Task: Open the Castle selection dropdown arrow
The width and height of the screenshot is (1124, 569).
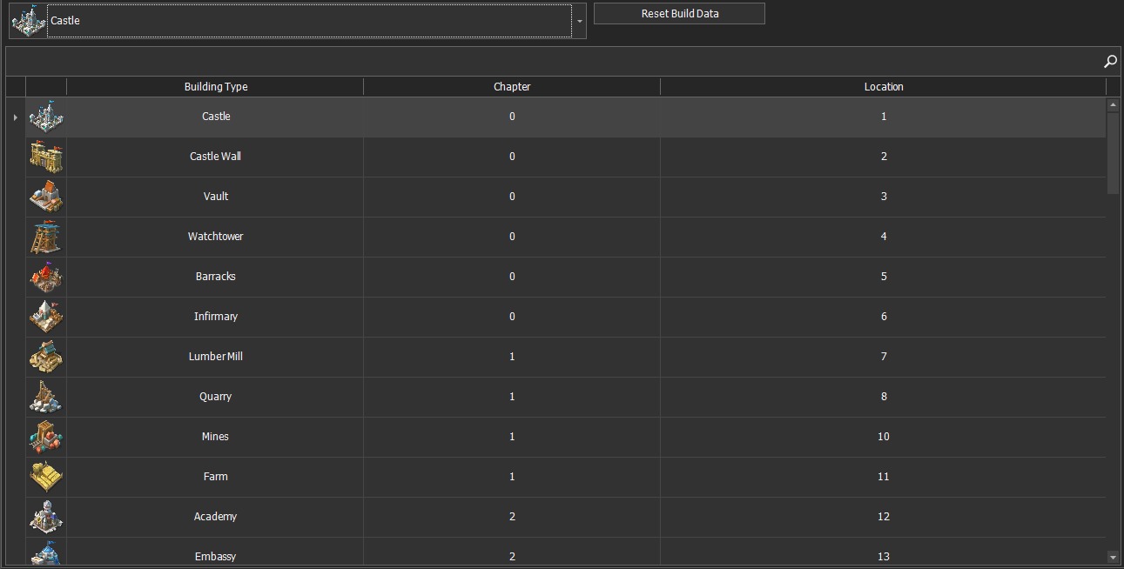Action: coord(580,21)
